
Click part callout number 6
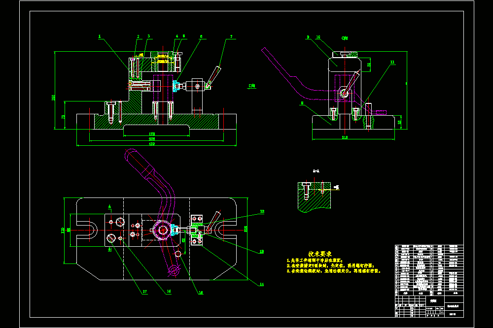tap(201, 37)
